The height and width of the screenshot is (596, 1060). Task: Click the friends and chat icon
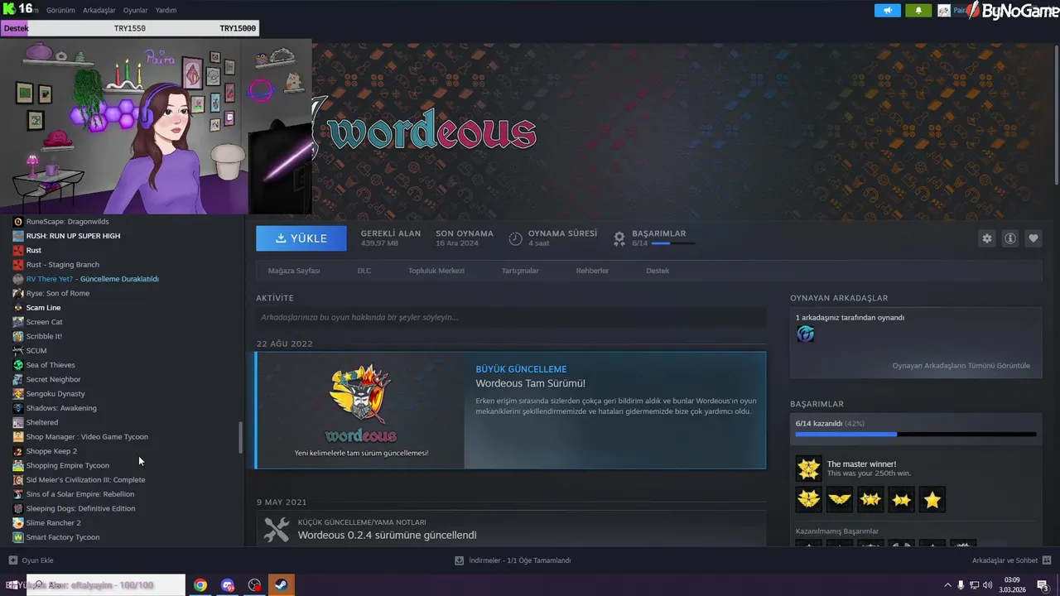point(1047,560)
